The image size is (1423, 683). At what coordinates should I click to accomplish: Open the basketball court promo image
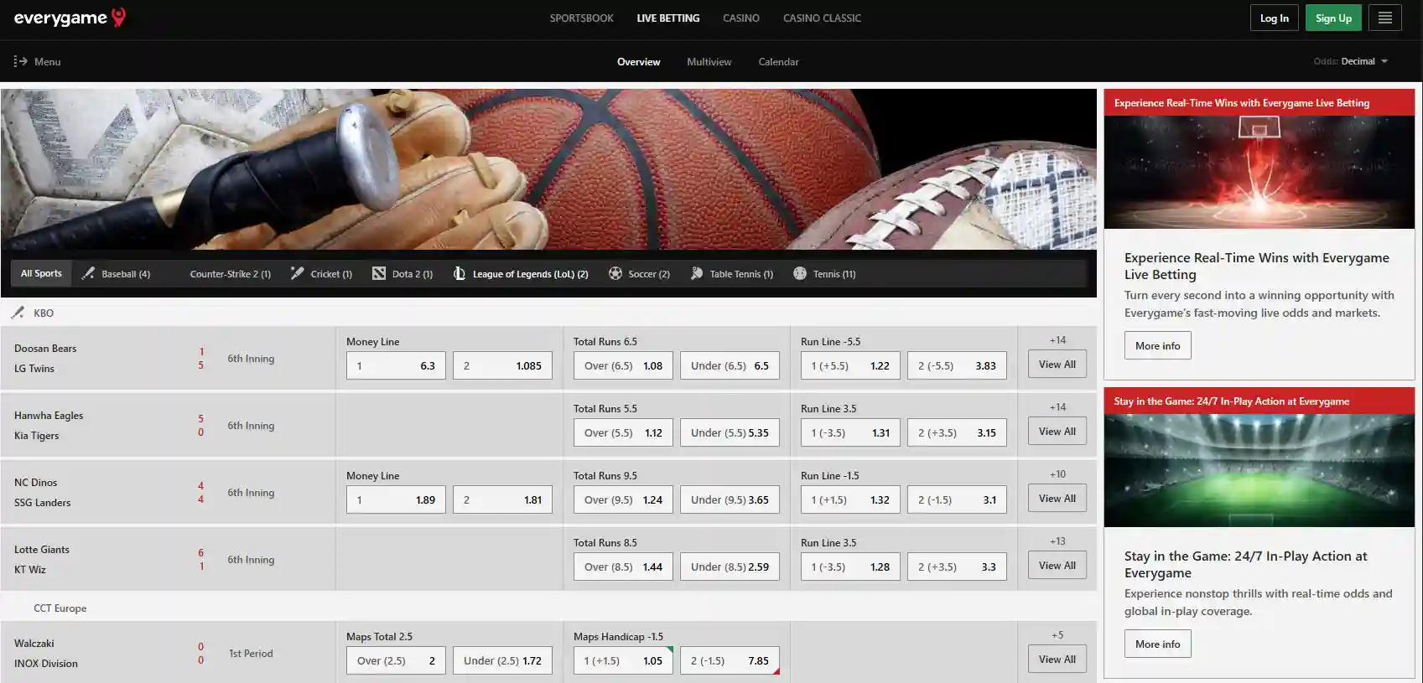[1259, 172]
